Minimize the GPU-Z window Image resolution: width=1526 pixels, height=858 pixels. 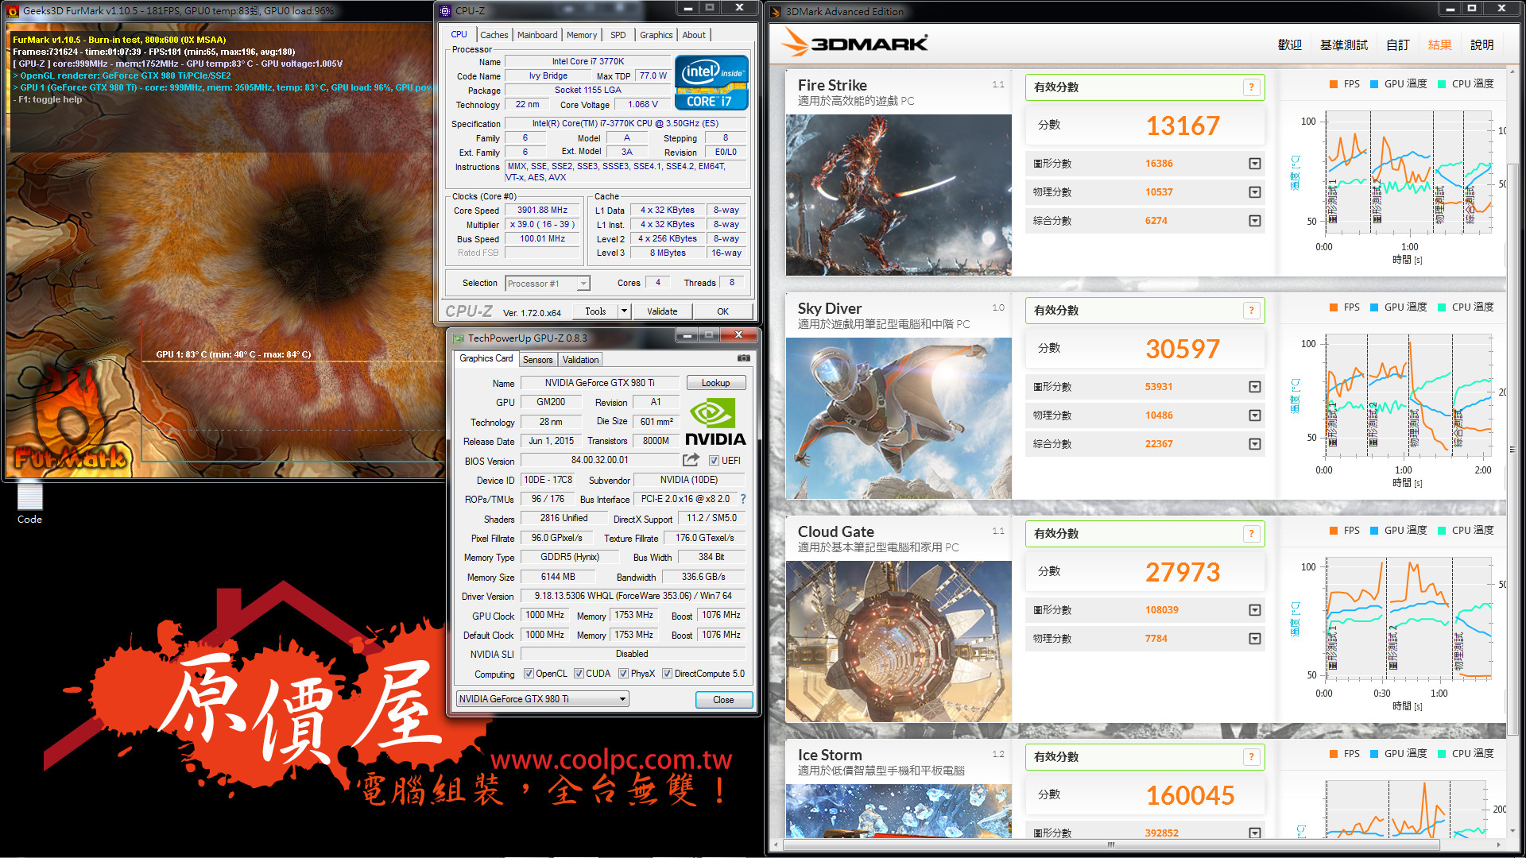coord(689,335)
